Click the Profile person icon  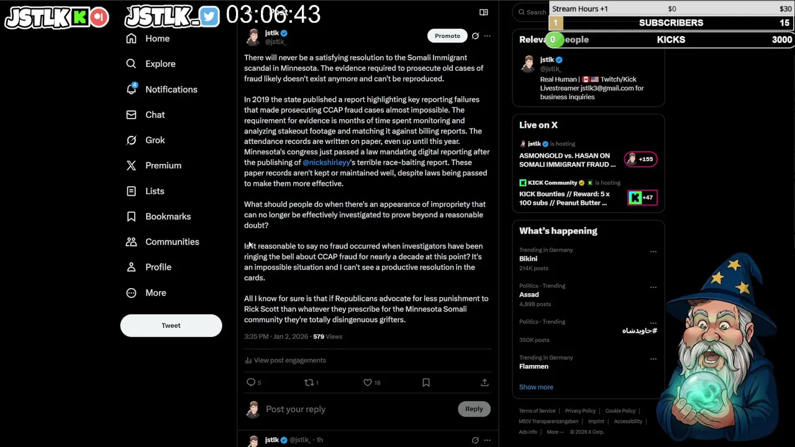click(131, 267)
